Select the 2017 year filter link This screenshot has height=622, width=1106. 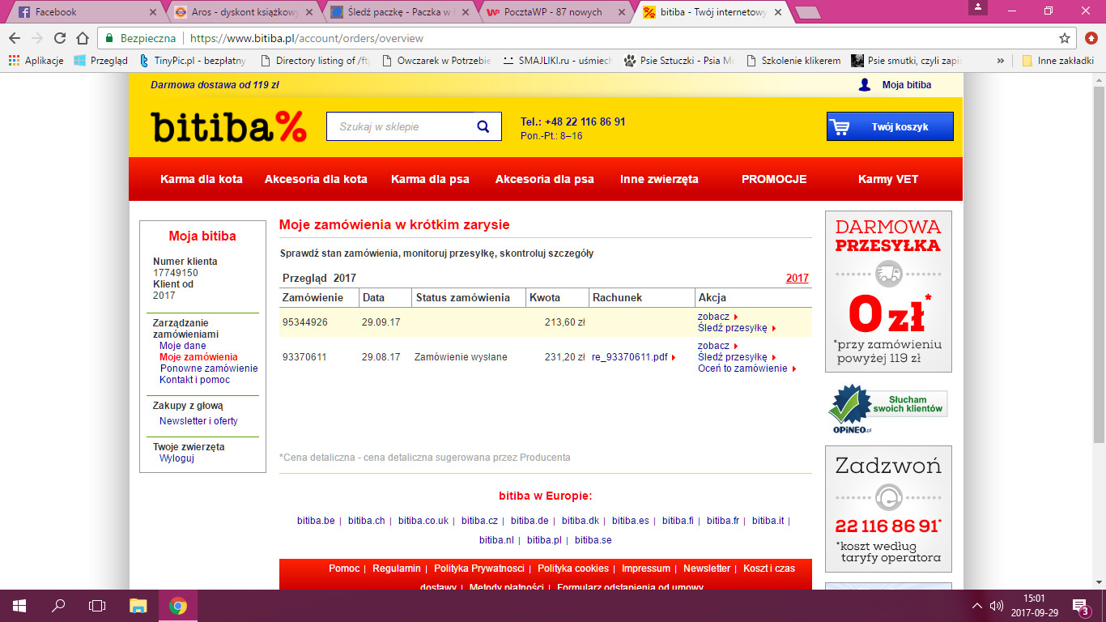tap(797, 278)
